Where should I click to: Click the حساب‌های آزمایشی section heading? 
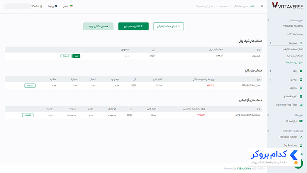(x=251, y=100)
